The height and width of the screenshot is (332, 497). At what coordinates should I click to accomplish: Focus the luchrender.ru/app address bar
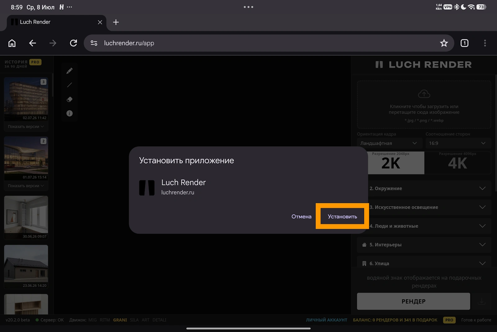[x=269, y=43]
